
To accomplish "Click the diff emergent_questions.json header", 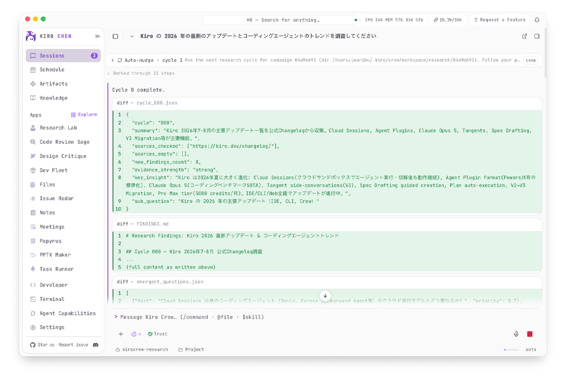I will coord(327,282).
